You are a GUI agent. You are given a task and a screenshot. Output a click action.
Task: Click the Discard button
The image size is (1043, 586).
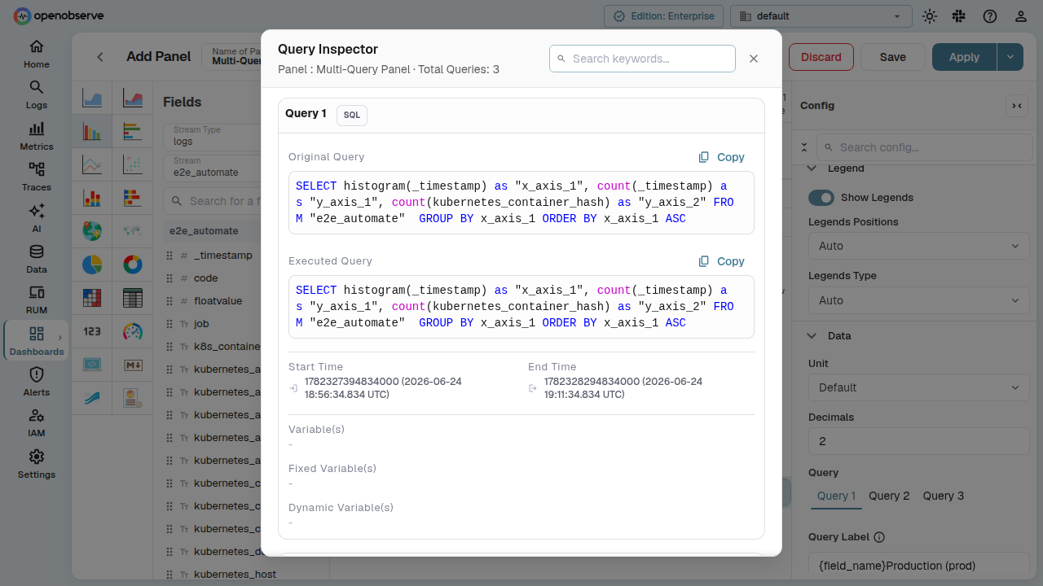click(x=821, y=57)
